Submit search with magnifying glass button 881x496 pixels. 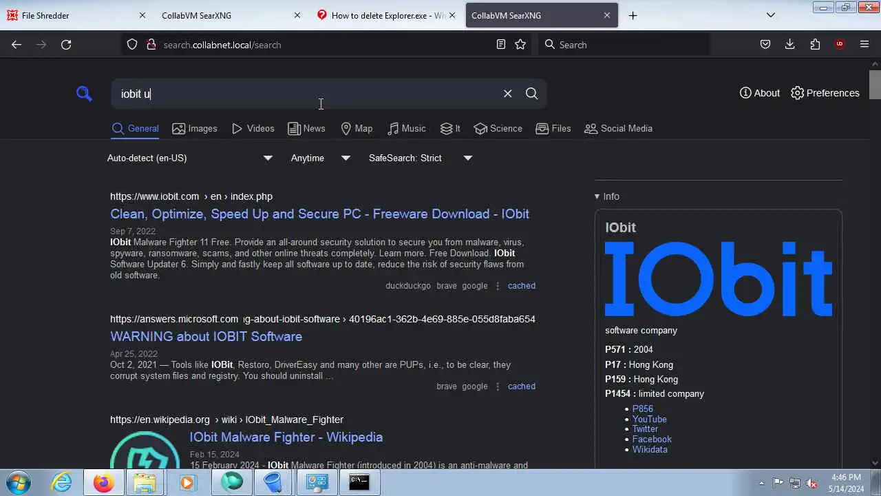coord(531,94)
